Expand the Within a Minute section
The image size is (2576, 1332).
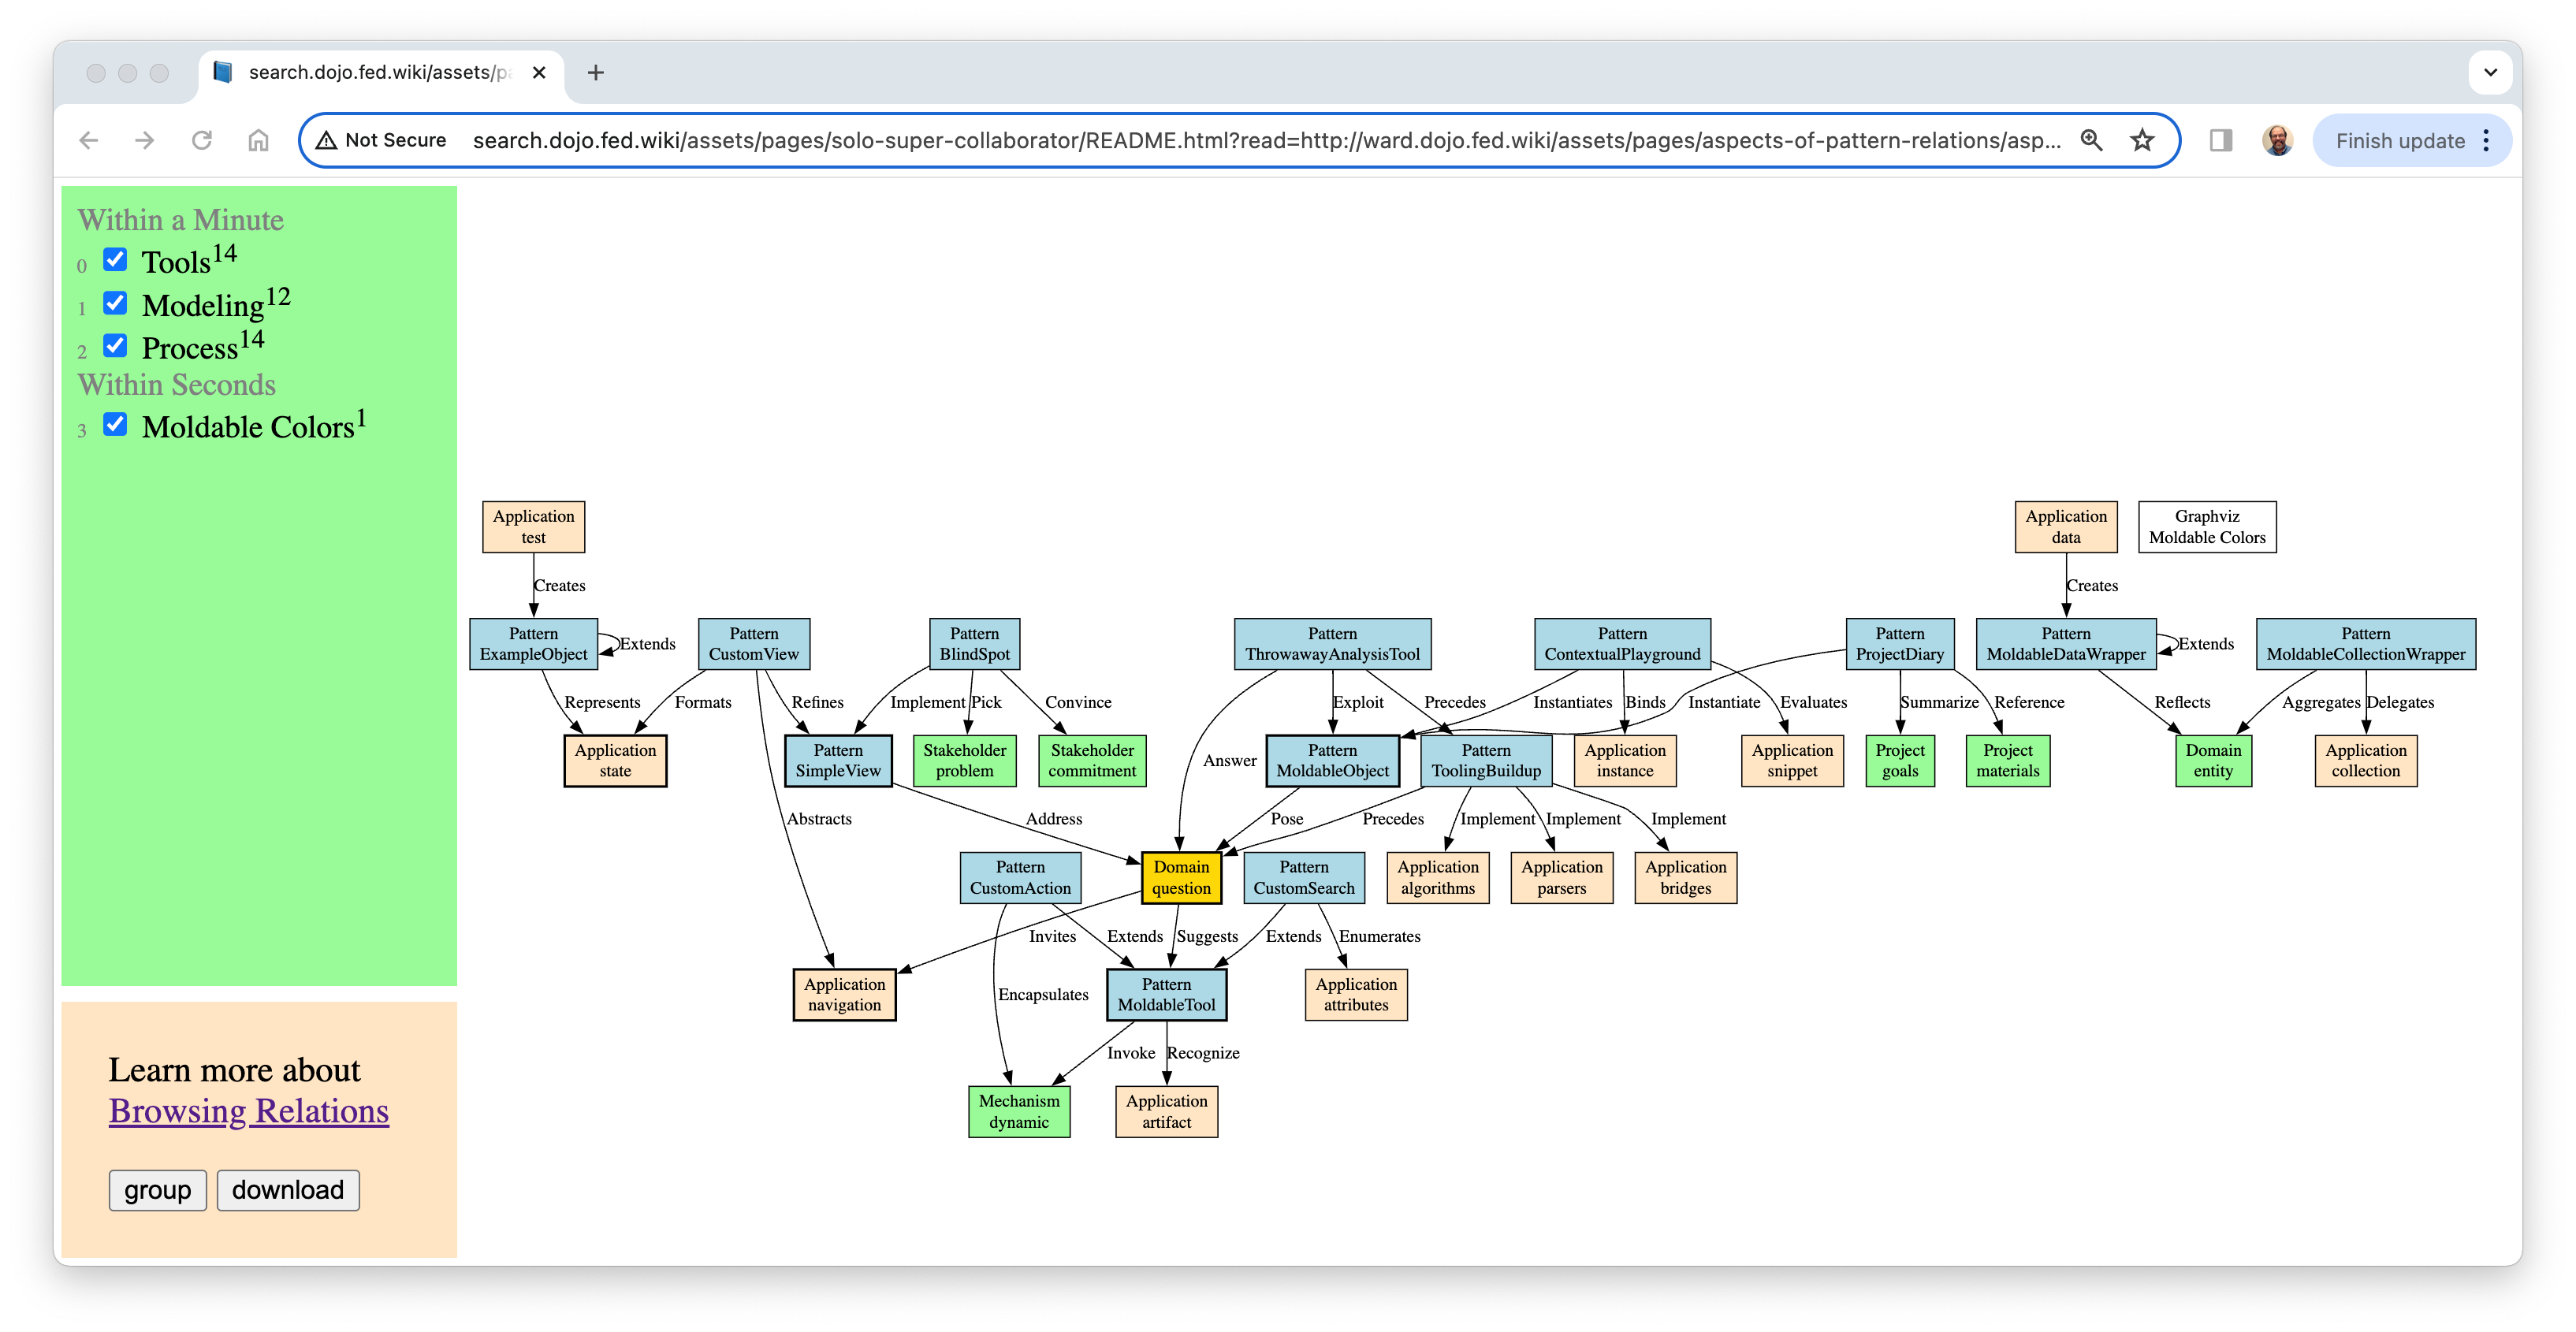coord(184,219)
